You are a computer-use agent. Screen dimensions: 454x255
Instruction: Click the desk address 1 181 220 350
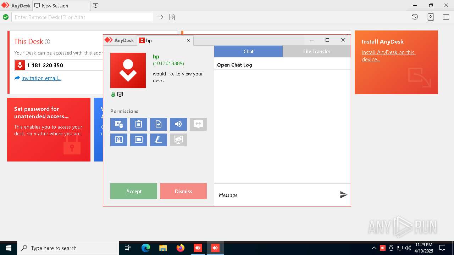point(45,66)
